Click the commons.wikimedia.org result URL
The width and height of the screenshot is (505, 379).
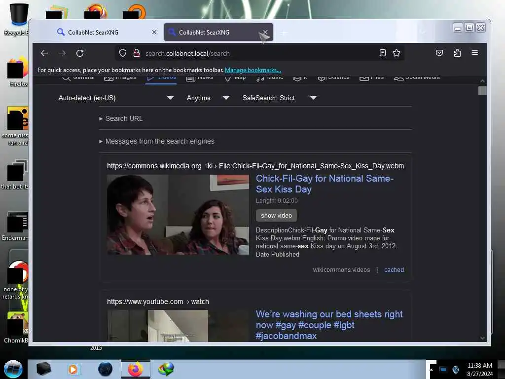(x=255, y=166)
